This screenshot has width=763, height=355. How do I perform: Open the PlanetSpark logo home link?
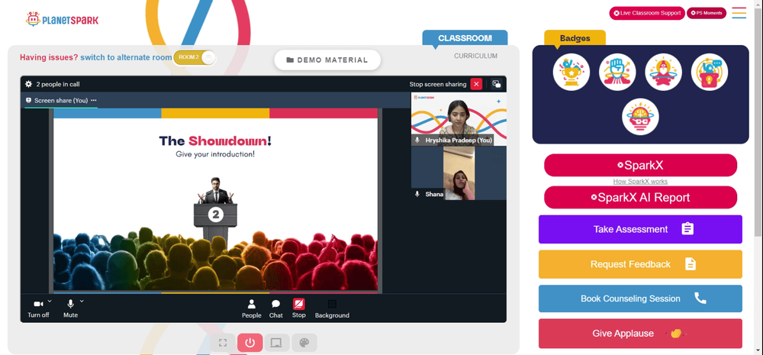point(62,20)
